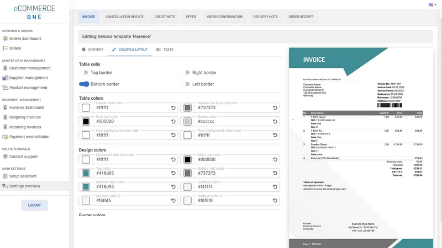Click the Payment reconciliation icon
Image resolution: width=442 pixels, height=248 pixels.
click(5, 137)
